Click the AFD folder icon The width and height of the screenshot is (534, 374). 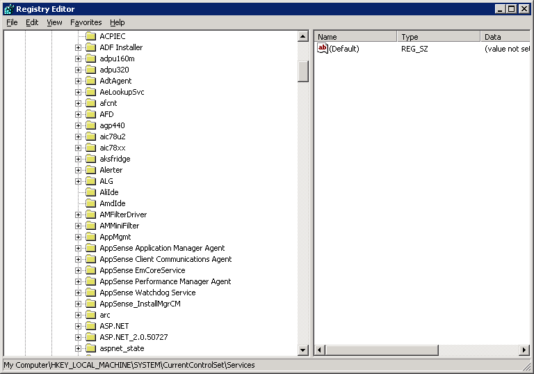coord(90,114)
